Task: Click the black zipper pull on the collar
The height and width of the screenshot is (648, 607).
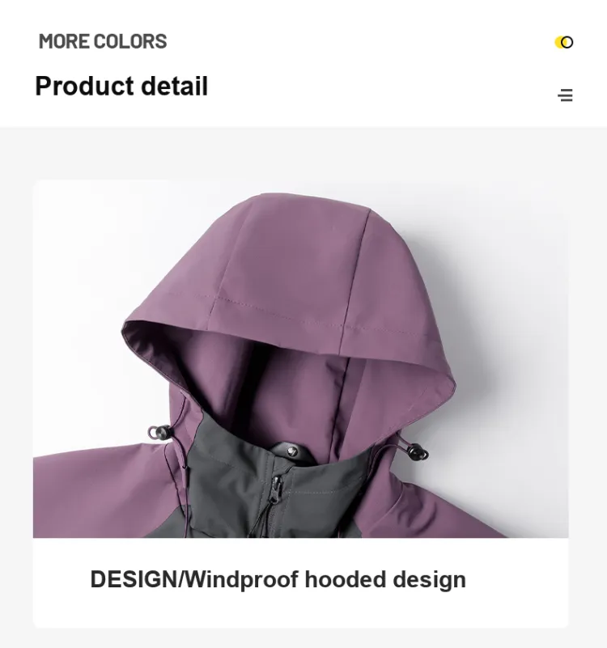Action: 274,490
